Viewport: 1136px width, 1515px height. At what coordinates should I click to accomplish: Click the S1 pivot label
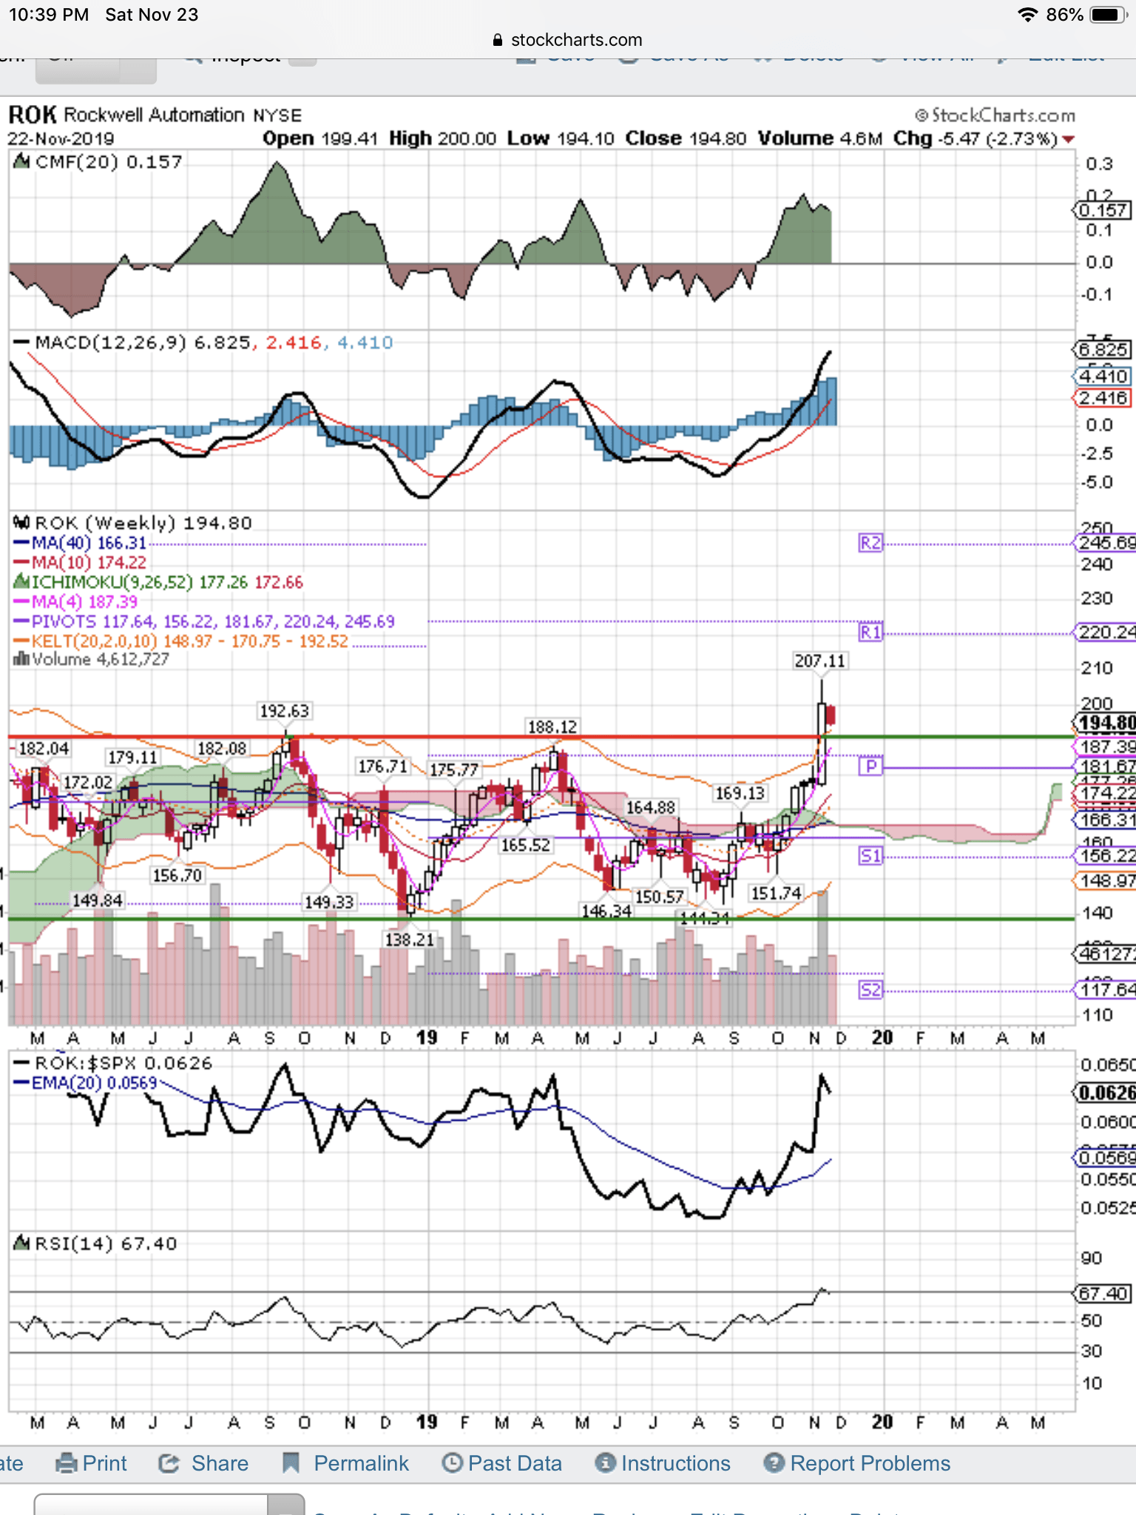coord(870,857)
